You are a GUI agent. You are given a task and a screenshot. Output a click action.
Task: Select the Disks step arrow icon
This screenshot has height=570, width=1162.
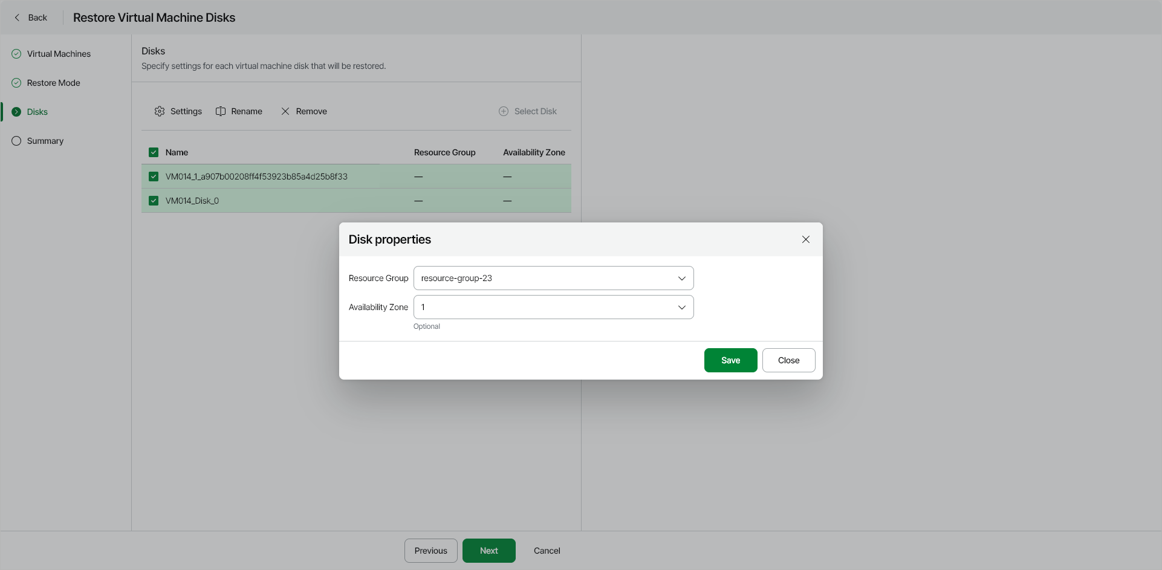coord(16,112)
